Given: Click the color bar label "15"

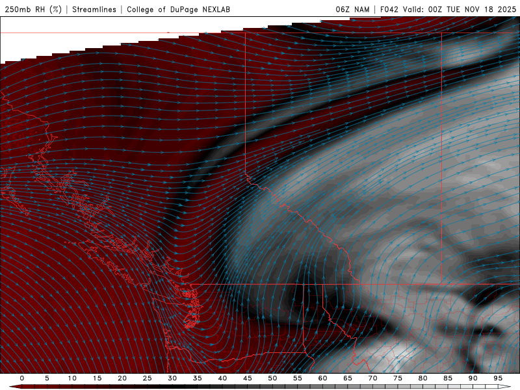Looking at the screenshot, I should coord(97,378).
